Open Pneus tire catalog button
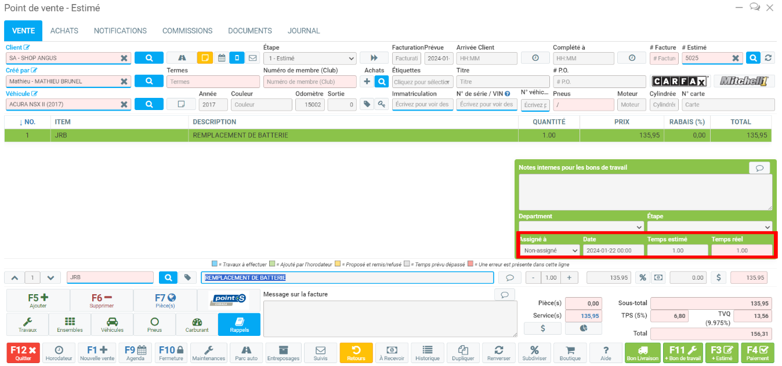This screenshot has height=366, width=782. pos(154,325)
